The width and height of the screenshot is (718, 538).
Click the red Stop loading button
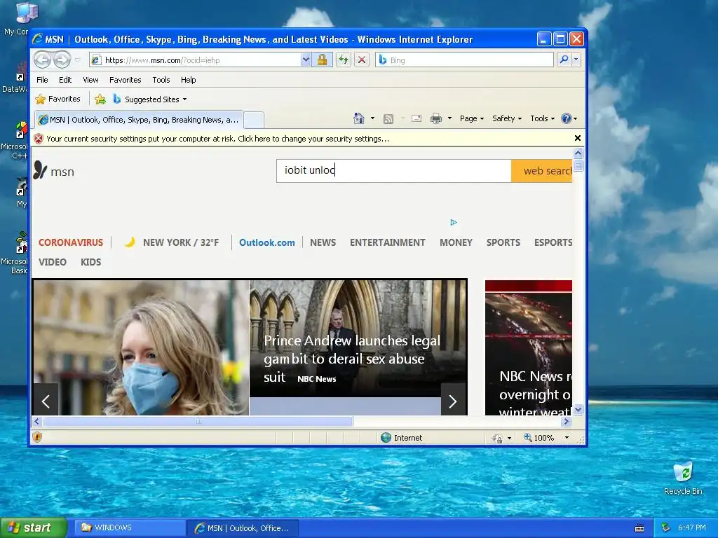coord(362,60)
